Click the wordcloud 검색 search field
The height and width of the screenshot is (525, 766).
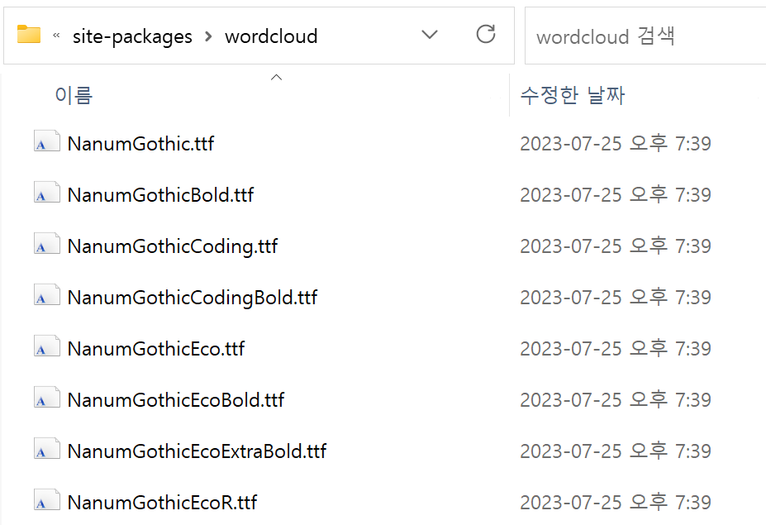tap(645, 36)
